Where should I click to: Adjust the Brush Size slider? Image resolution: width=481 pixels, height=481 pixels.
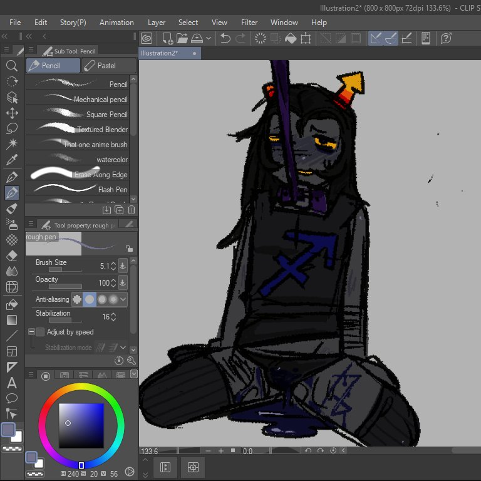coord(65,270)
